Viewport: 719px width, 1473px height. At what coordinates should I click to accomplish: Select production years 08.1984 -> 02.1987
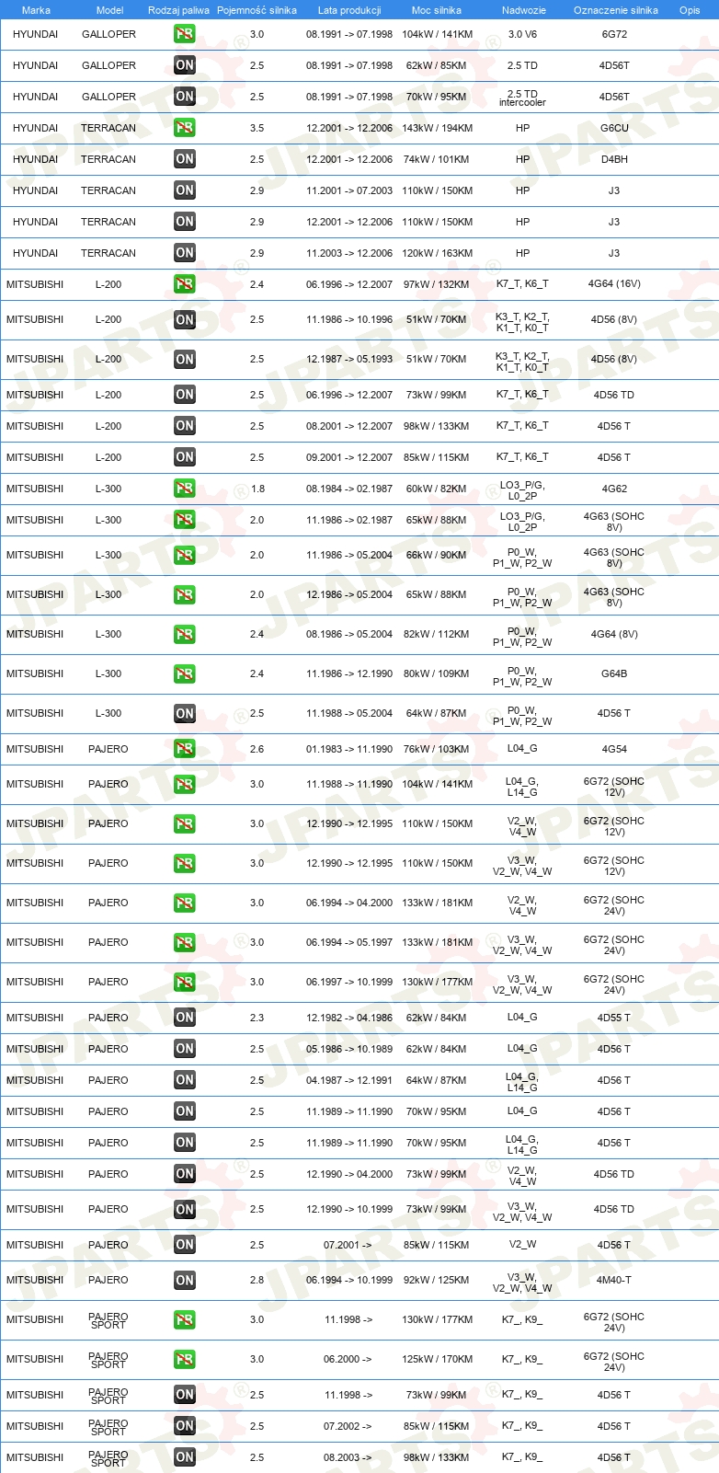click(349, 489)
